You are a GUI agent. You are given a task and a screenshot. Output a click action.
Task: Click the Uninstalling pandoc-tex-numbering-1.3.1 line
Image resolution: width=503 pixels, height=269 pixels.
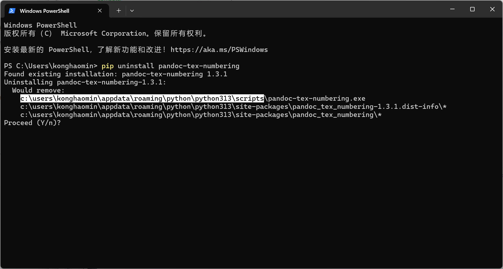click(84, 82)
